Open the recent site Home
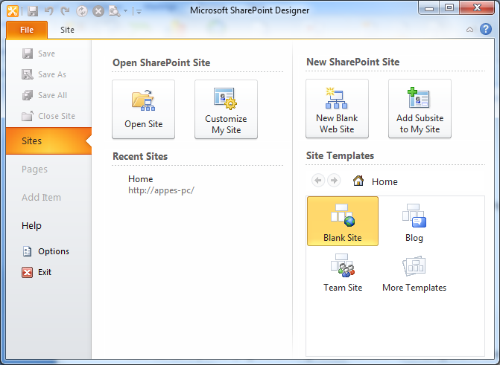This screenshot has height=365, width=500. tap(140, 179)
